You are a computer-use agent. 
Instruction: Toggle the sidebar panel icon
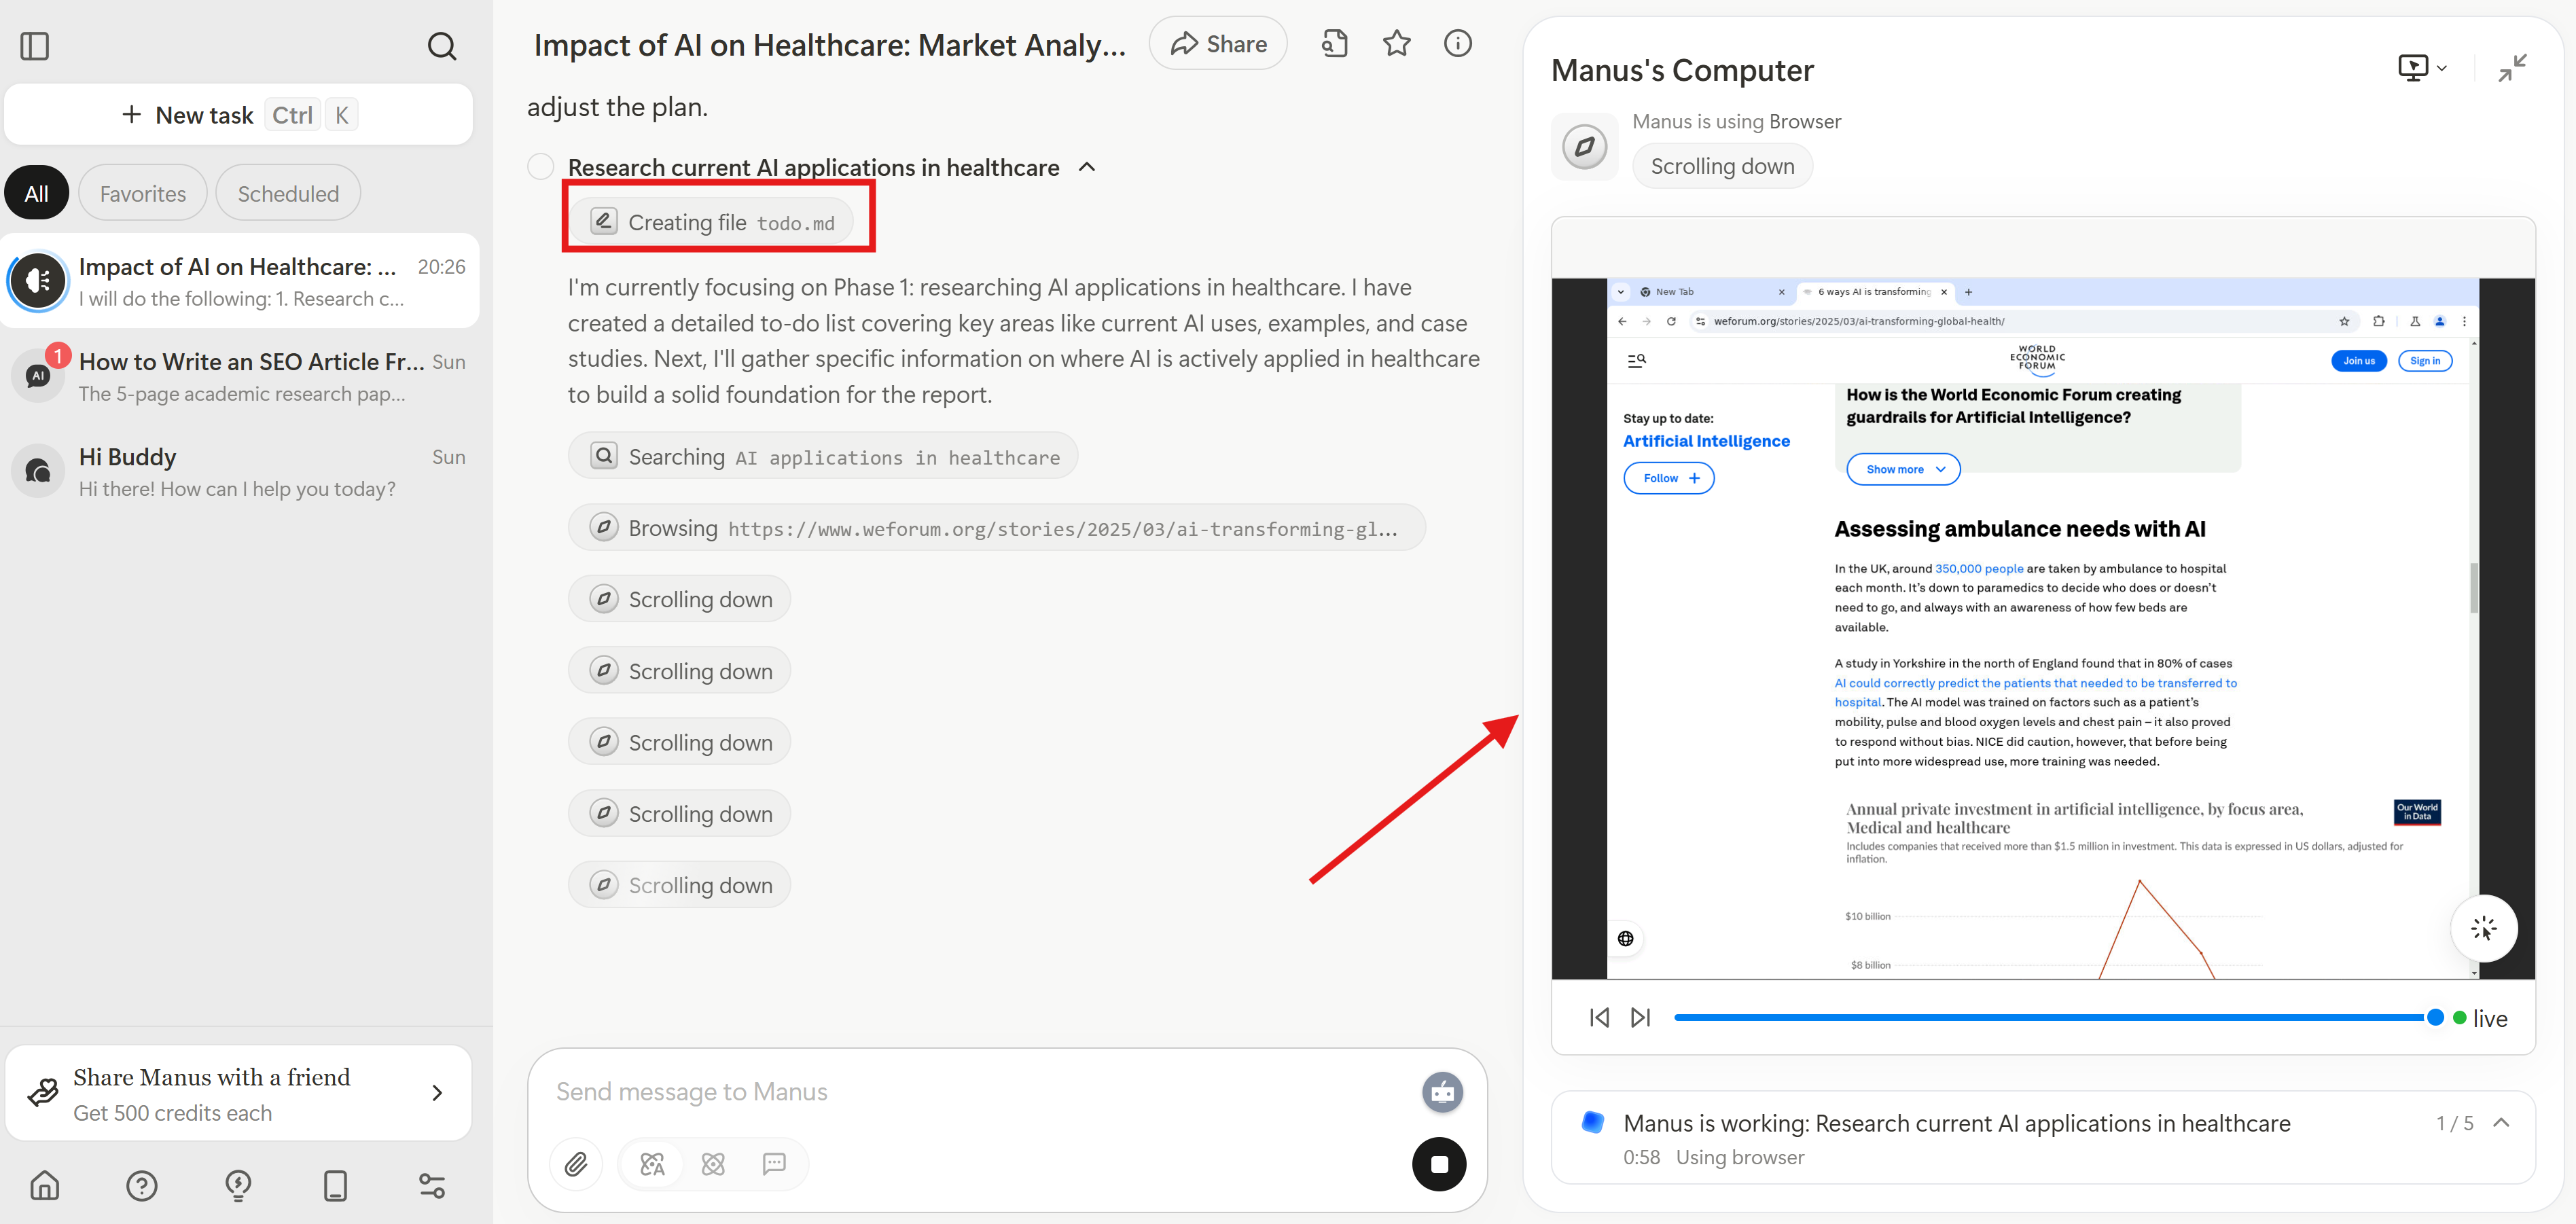(35, 46)
